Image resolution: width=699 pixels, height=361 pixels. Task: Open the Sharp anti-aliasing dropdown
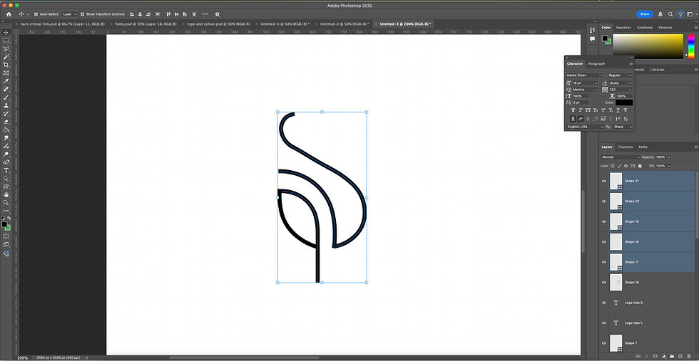pyautogui.click(x=623, y=127)
